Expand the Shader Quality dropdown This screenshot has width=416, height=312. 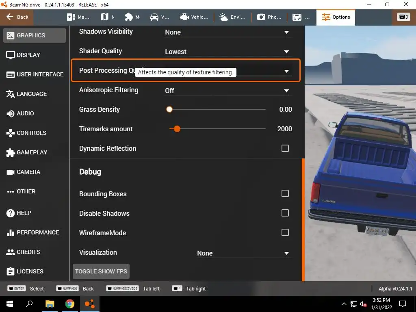(x=228, y=52)
